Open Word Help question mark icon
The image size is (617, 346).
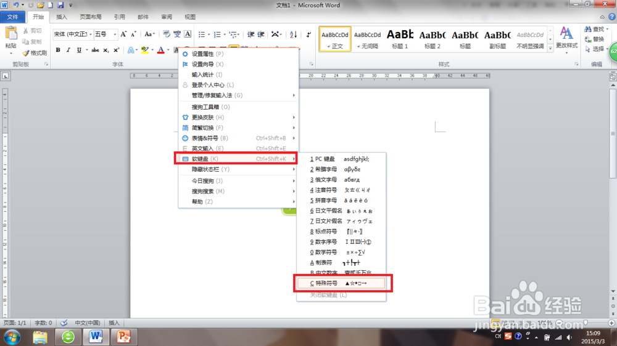612,17
